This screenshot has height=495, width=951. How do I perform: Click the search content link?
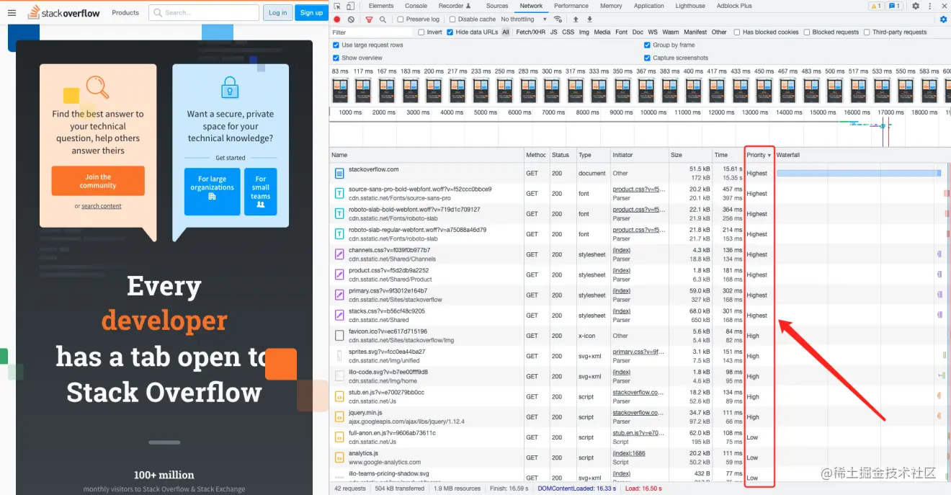tap(102, 206)
